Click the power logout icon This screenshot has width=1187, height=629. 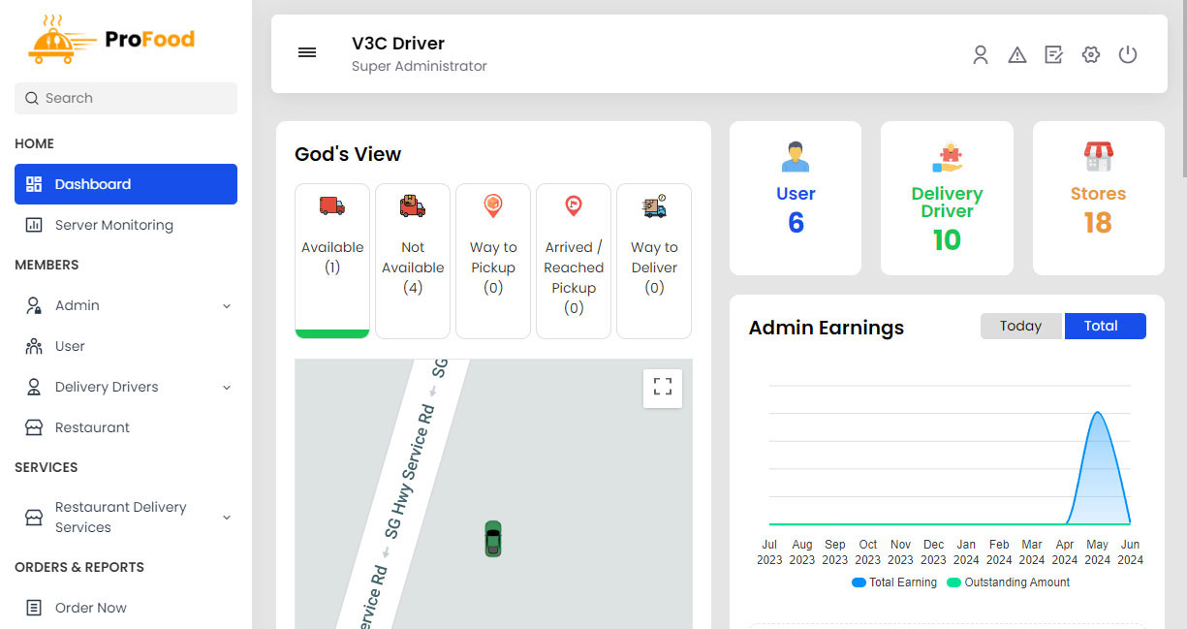1128,55
